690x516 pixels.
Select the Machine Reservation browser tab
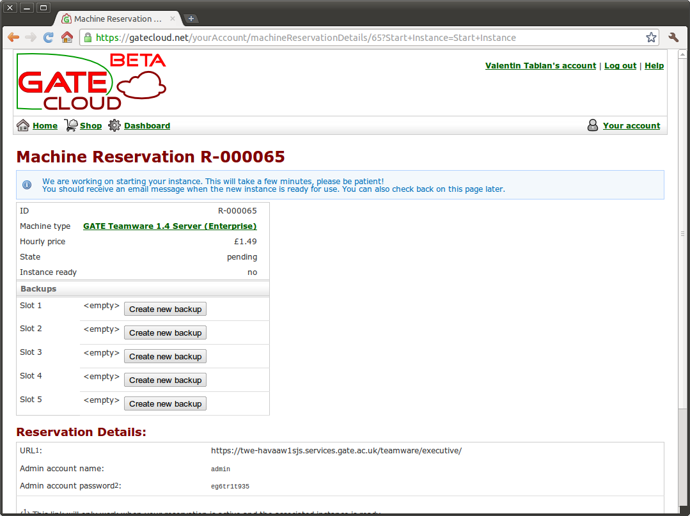(x=119, y=19)
